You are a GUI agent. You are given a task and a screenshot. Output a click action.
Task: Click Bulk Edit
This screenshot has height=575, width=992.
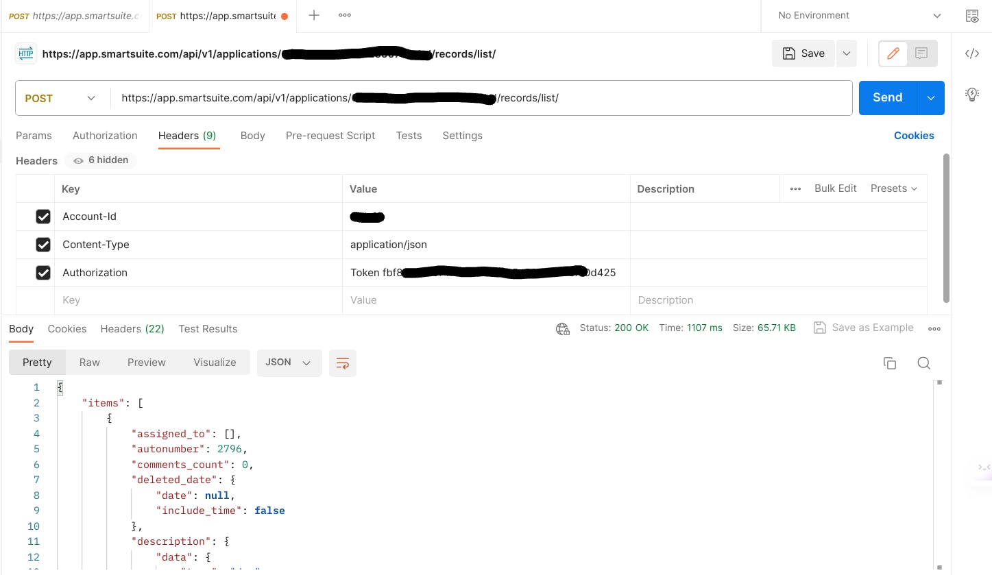tap(836, 188)
